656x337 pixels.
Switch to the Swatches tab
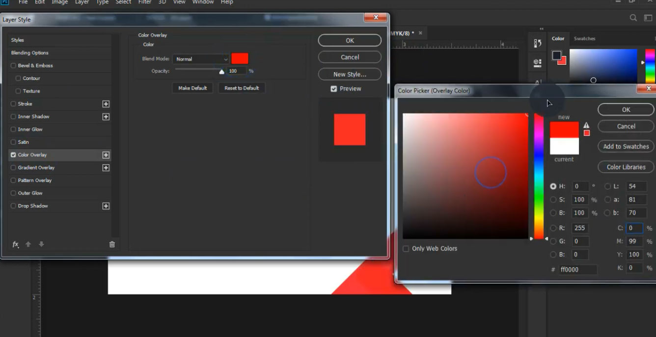584,39
